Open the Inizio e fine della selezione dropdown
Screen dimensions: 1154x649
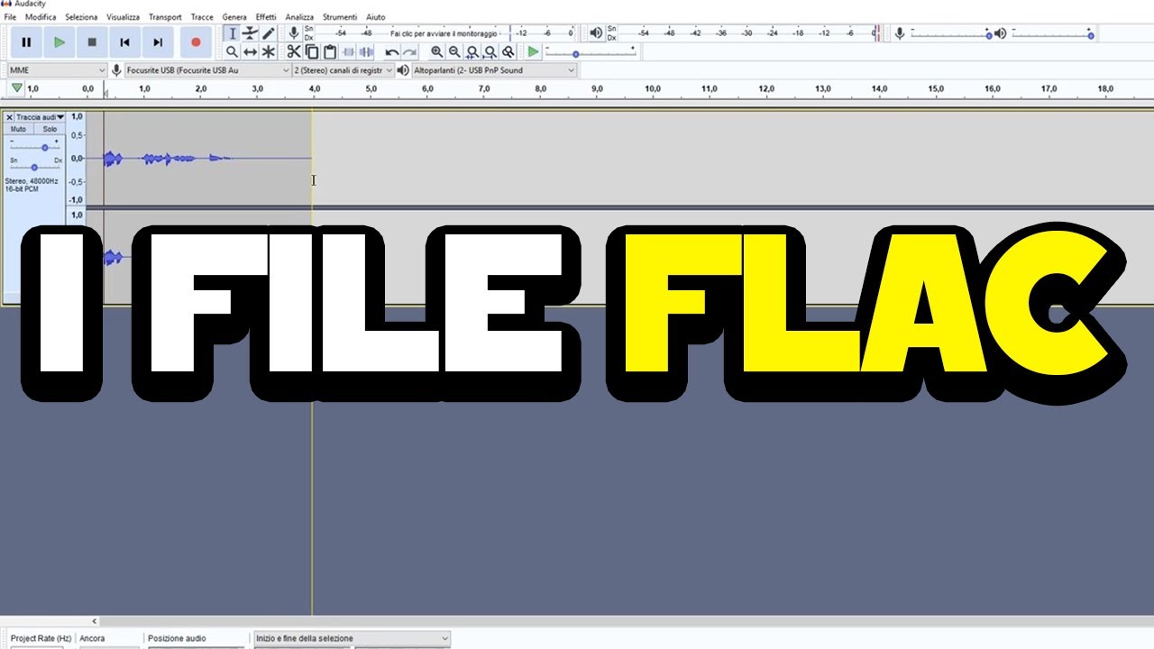click(x=352, y=638)
